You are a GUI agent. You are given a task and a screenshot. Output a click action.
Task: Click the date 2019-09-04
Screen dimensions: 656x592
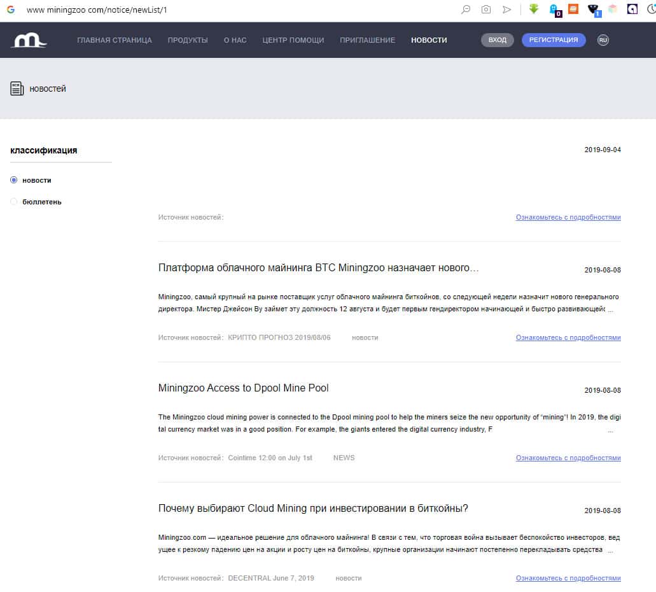pos(603,150)
